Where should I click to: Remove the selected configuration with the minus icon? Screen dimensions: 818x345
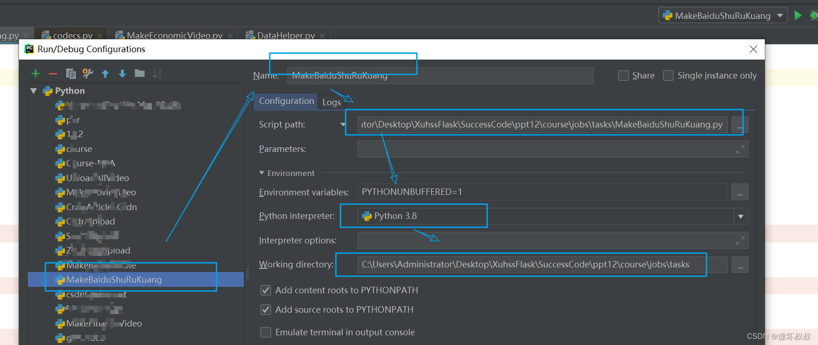pos(53,74)
